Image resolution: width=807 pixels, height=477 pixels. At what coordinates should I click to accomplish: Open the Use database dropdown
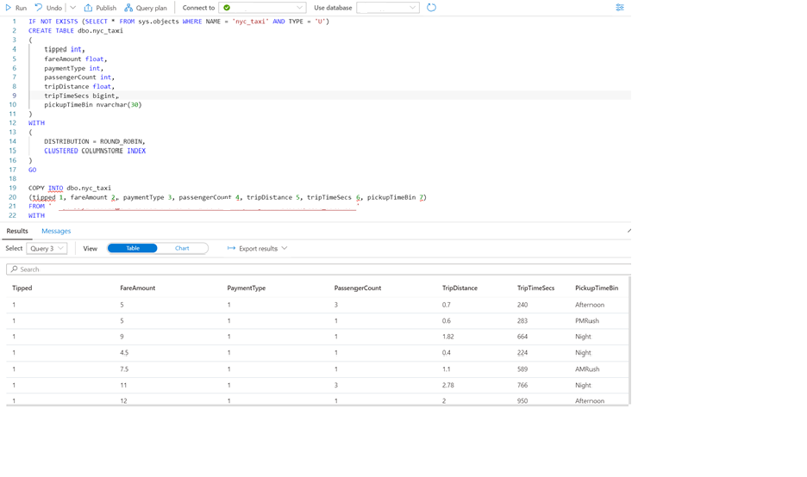tap(388, 8)
